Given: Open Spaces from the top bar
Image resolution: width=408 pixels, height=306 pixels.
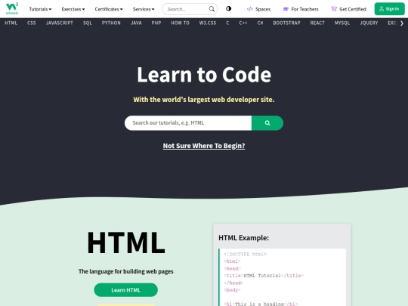Looking at the screenshot, I should 258,9.
